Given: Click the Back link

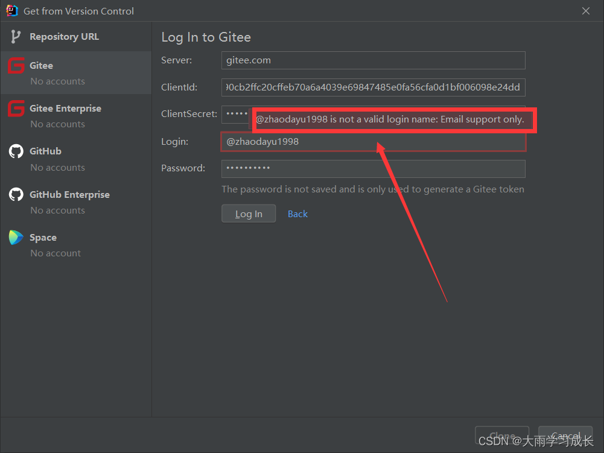Looking at the screenshot, I should click(x=297, y=213).
